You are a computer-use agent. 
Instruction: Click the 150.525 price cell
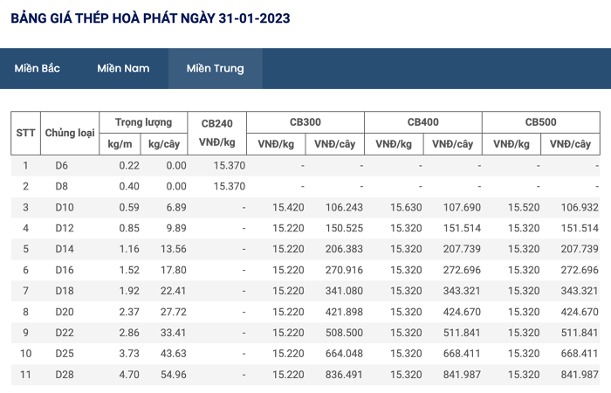tap(345, 228)
